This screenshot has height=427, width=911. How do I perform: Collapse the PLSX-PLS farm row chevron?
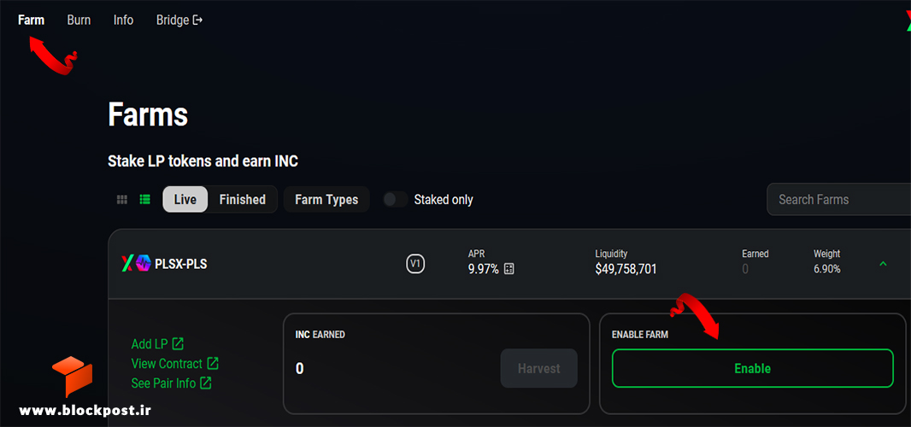pos(883,264)
